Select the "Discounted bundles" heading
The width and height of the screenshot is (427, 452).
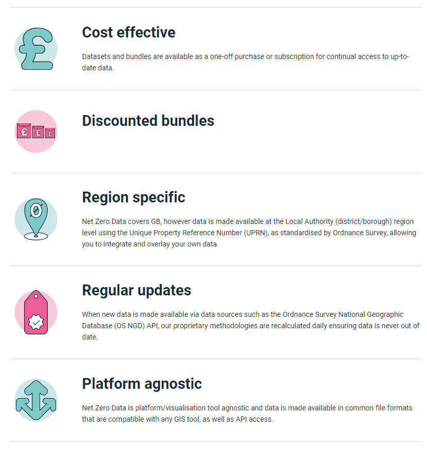148,121
